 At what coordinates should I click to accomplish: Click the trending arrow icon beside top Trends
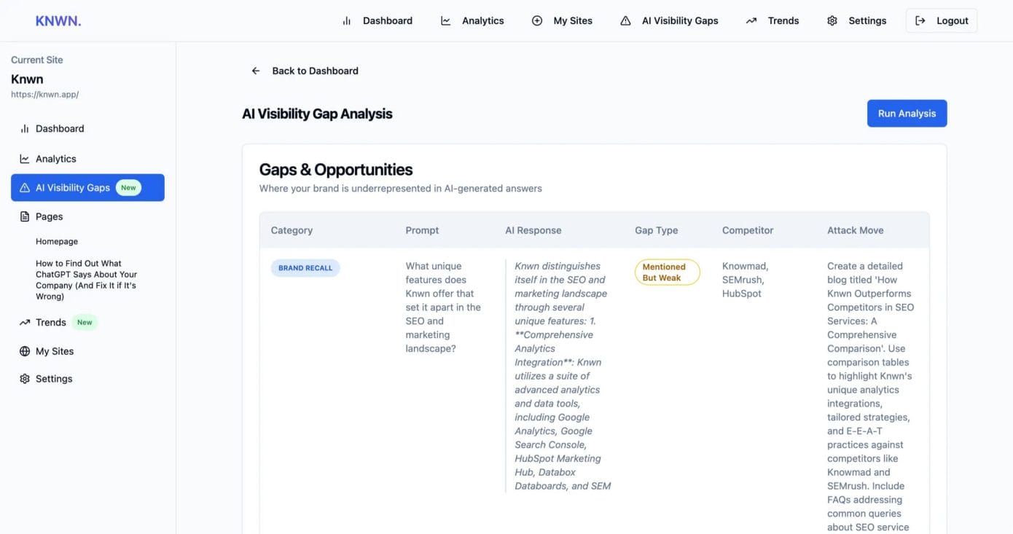click(751, 21)
